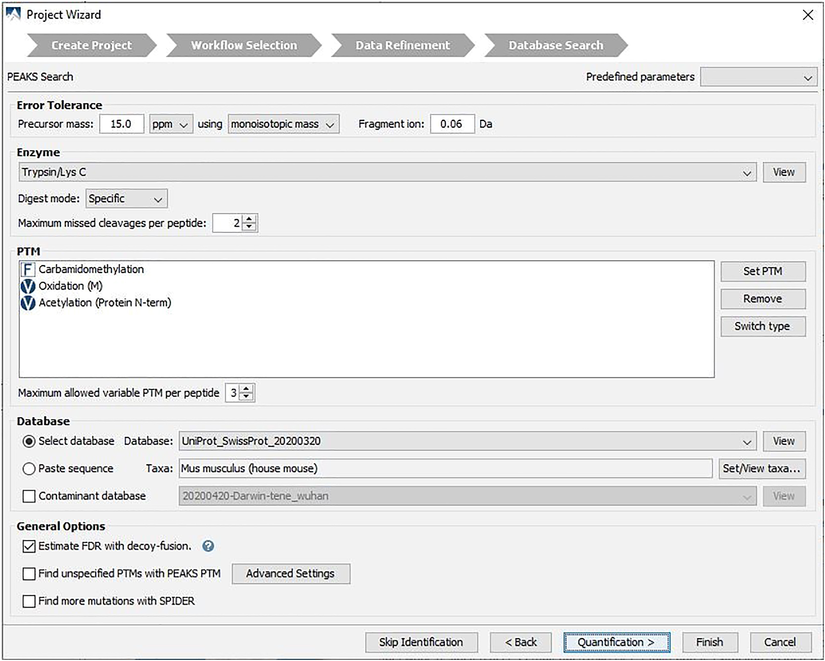Proceed with the Quantification > button

coord(616,642)
